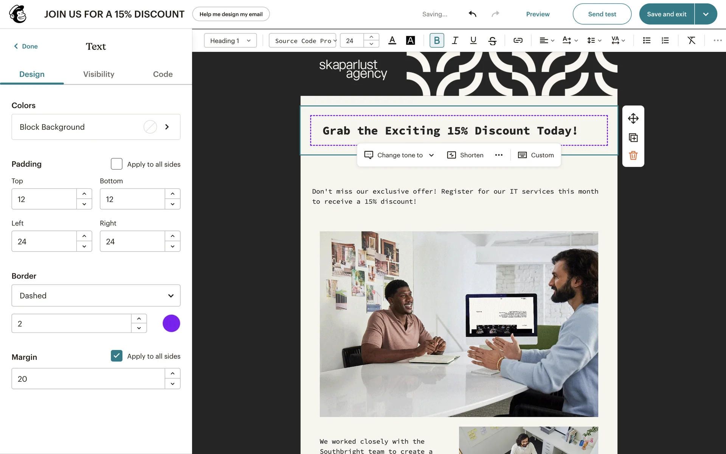The width and height of the screenshot is (726, 454).
Task: Increase the Top padding value
Action: [x=84, y=194]
